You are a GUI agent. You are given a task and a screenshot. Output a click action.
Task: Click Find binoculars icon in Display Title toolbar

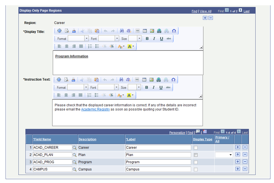122,31
